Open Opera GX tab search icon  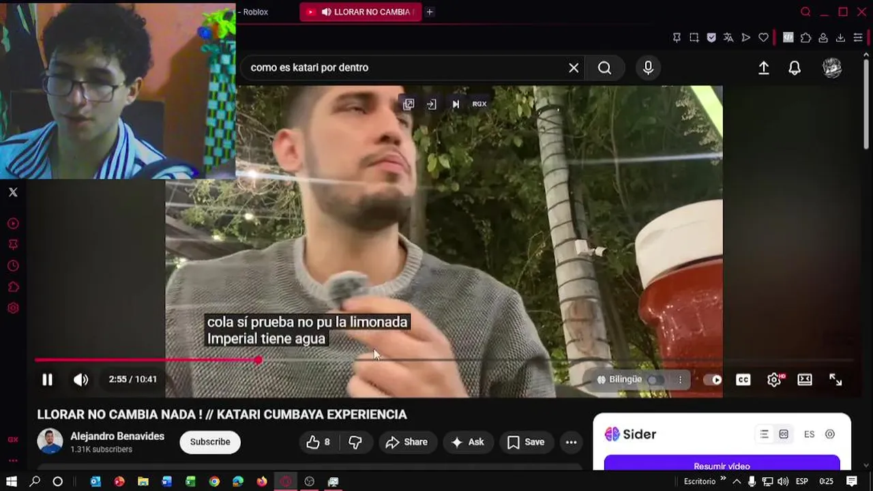[x=805, y=12]
